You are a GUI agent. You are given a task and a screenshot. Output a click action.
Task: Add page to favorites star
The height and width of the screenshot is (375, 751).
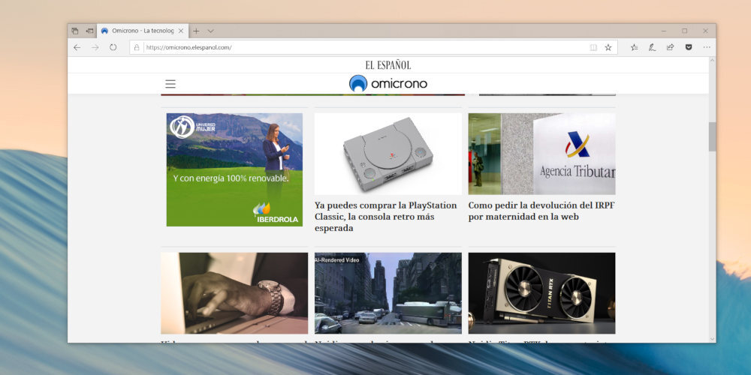tap(608, 47)
